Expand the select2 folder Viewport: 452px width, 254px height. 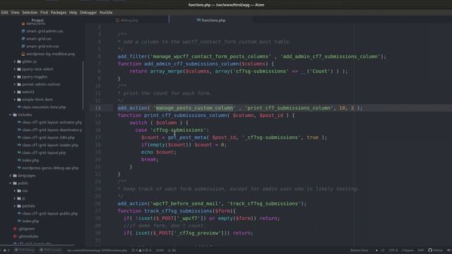tap(14, 92)
